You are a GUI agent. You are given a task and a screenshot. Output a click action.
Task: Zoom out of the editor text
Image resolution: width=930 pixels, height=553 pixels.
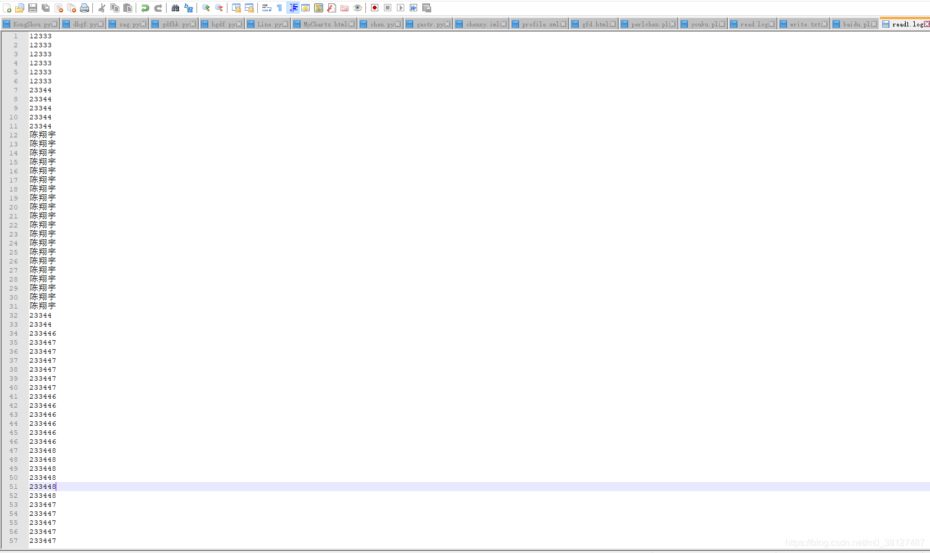click(219, 8)
